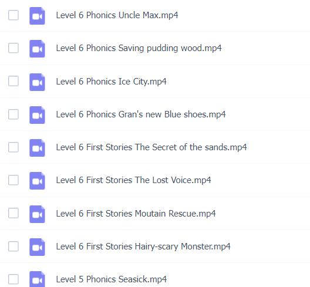Click video icon for Moutain Rescue
This screenshot has height=287, width=310.
[x=37, y=214]
